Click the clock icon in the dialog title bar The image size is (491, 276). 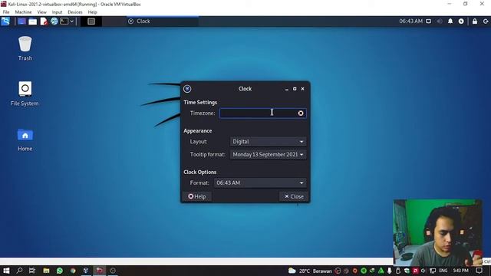pyautogui.click(x=187, y=89)
